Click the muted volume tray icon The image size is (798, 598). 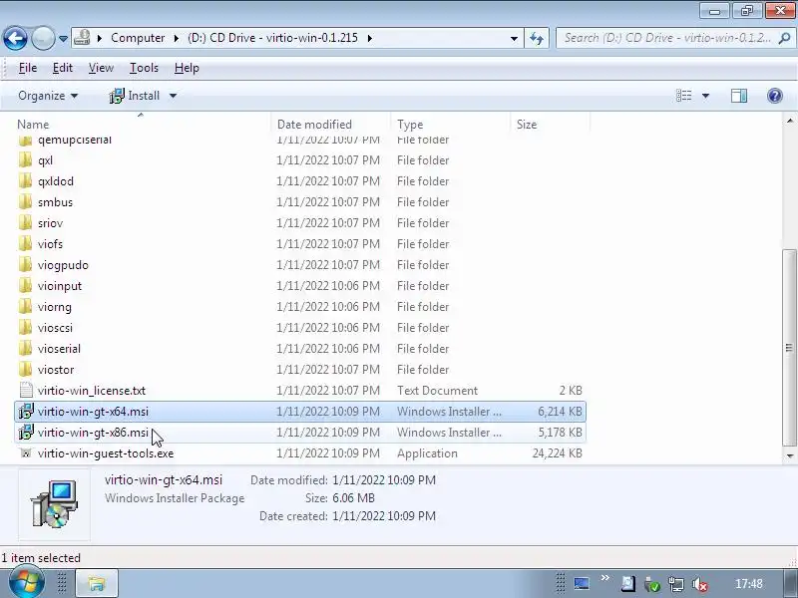pos(700,584)
